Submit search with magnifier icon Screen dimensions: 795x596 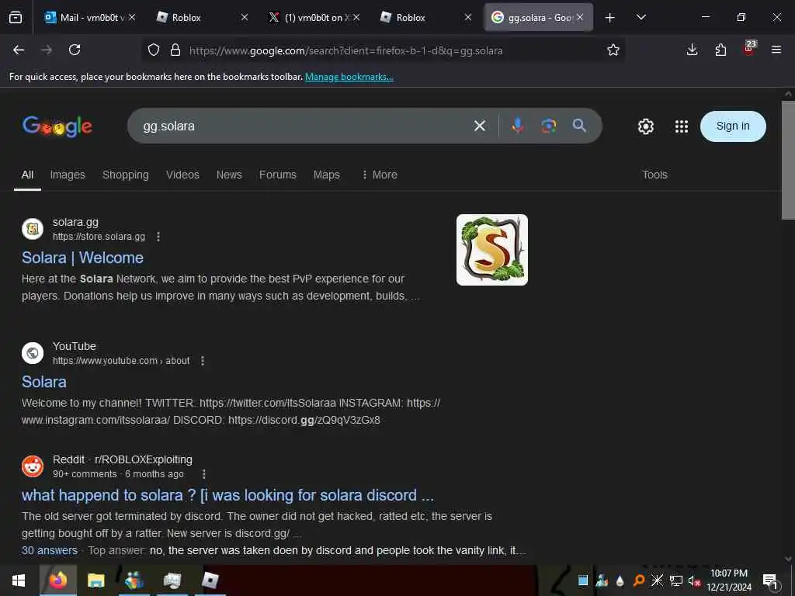(579, 126)
